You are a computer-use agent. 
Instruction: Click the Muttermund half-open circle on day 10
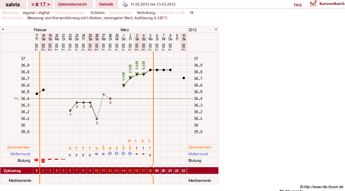click(x=96, y=154)
